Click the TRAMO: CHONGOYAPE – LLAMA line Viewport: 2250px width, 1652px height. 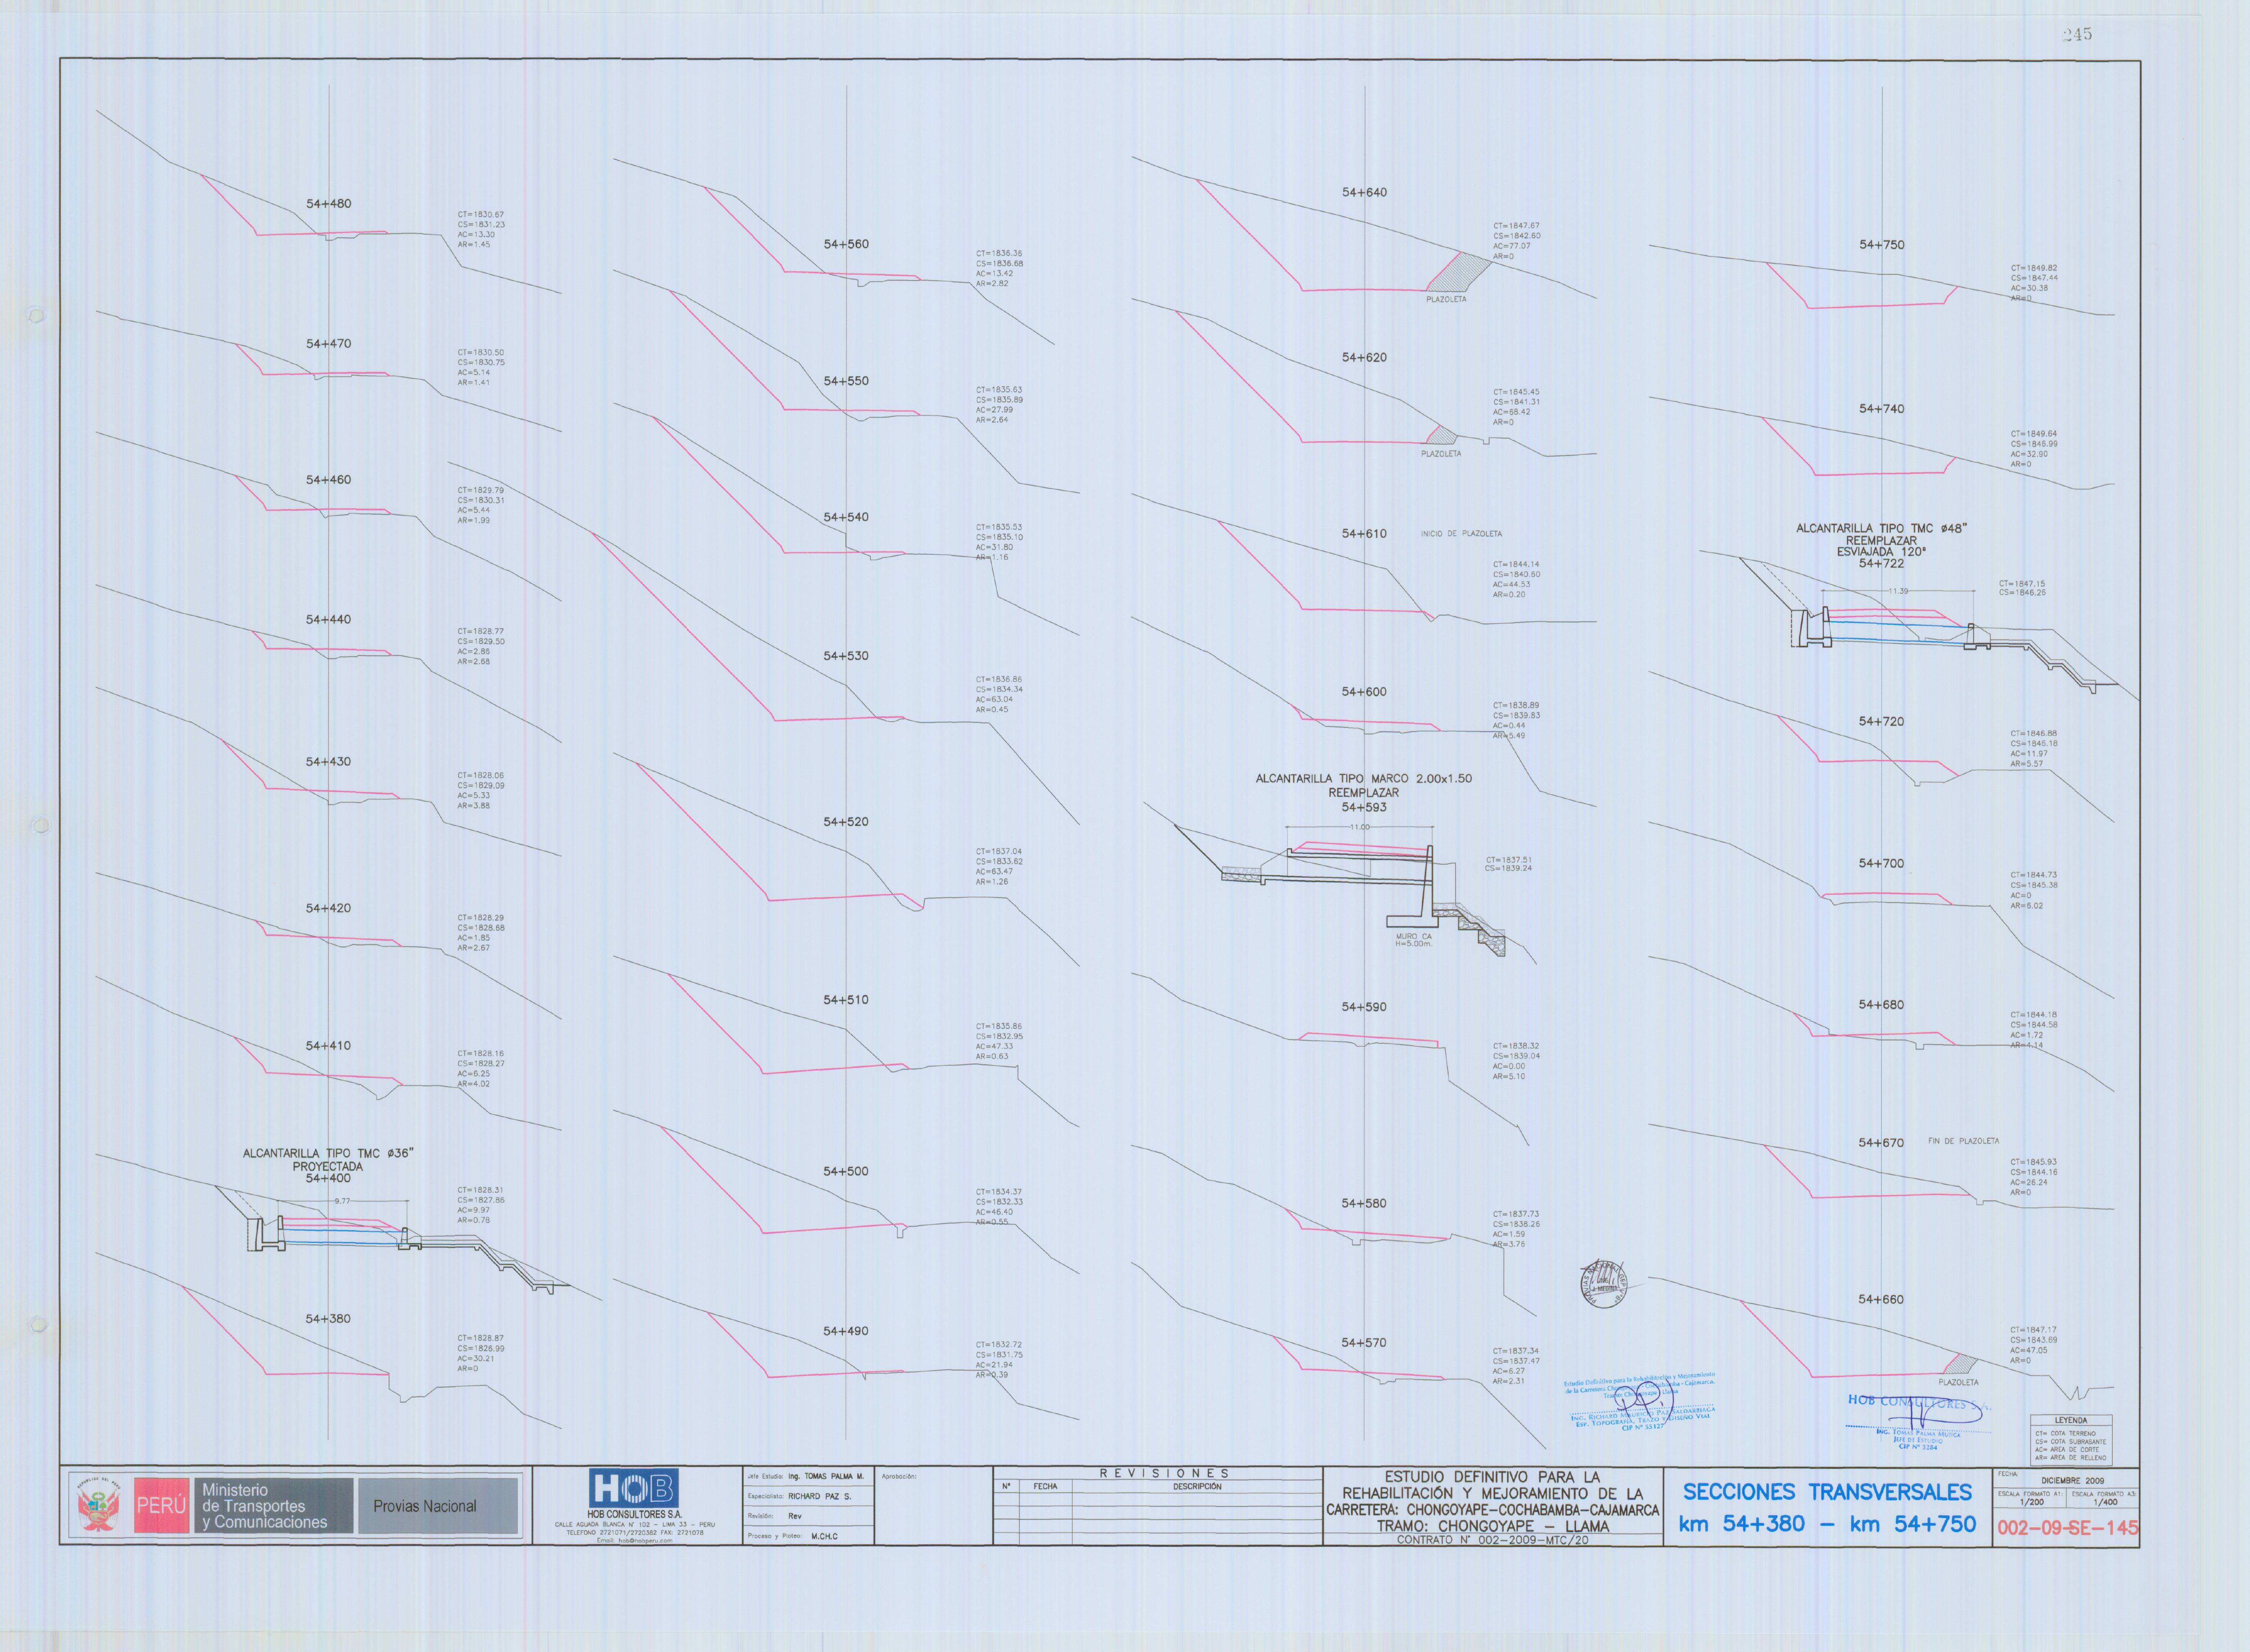coord(1493,1526)
